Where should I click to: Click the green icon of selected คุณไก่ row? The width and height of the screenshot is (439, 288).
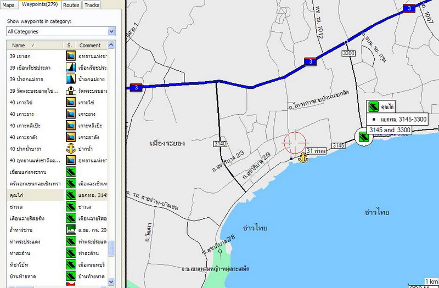tap(71, 195)
